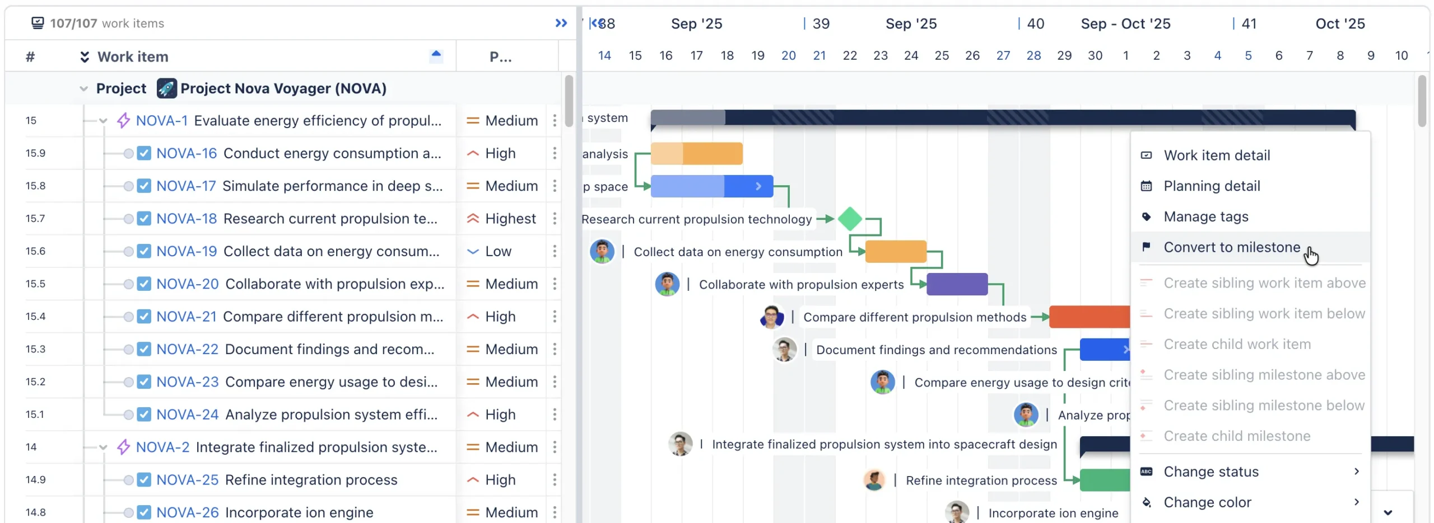Click the work items panel icon in top-left

click(x=37, y=23)
